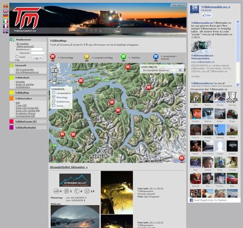Go to the TråkkeMarkedet menu item

(25, 128)
